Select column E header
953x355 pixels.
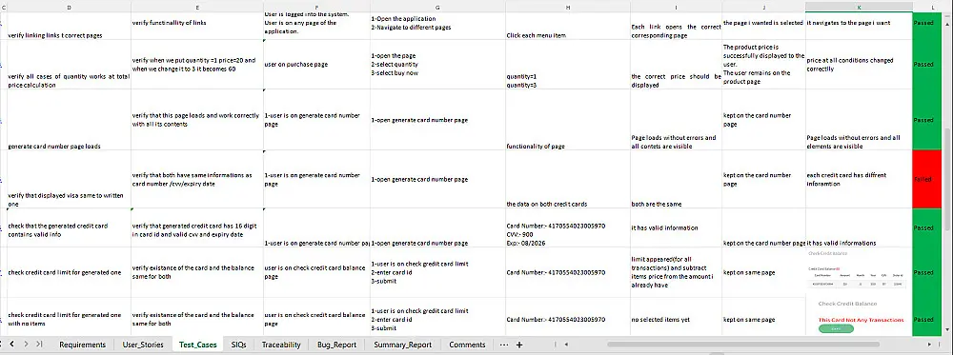coord(197,7)
